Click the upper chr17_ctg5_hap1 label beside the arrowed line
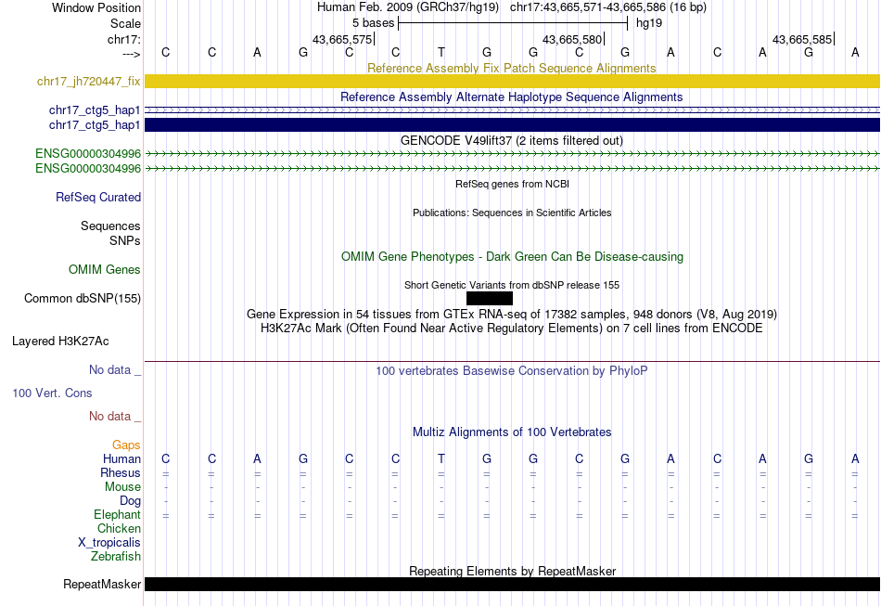The image size is (881, 606). pyautogui.click(x=95, y=110)
